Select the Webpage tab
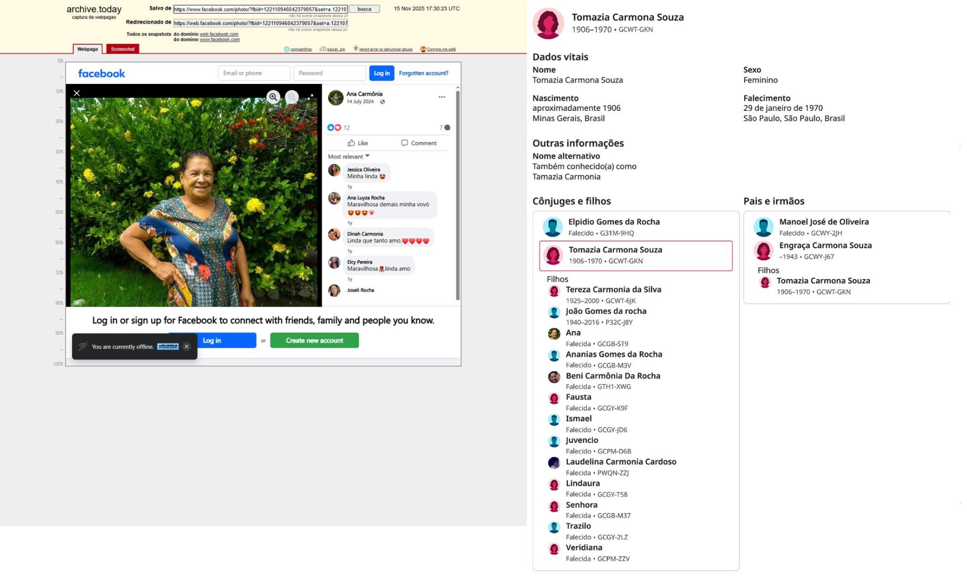Viewport: 967px width, 579px height. [x=88, y=49]
